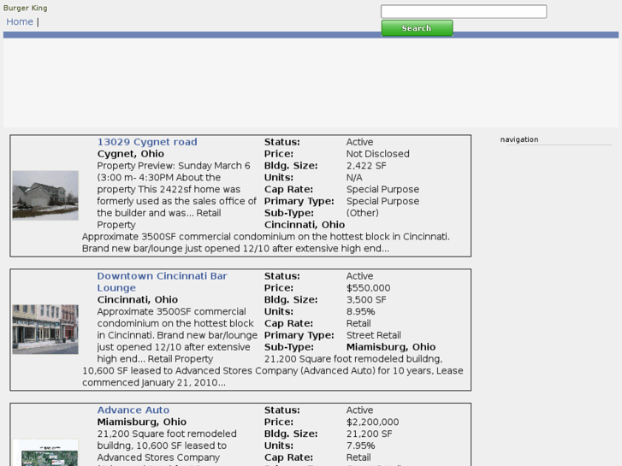622x466 pixels.
Task: Click the Not Disclosed price value
Action: (377, 154)
